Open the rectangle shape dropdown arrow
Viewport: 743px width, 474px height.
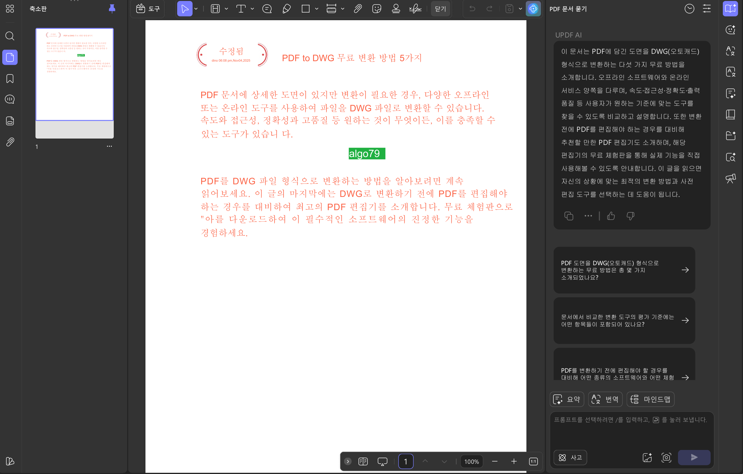317,9
